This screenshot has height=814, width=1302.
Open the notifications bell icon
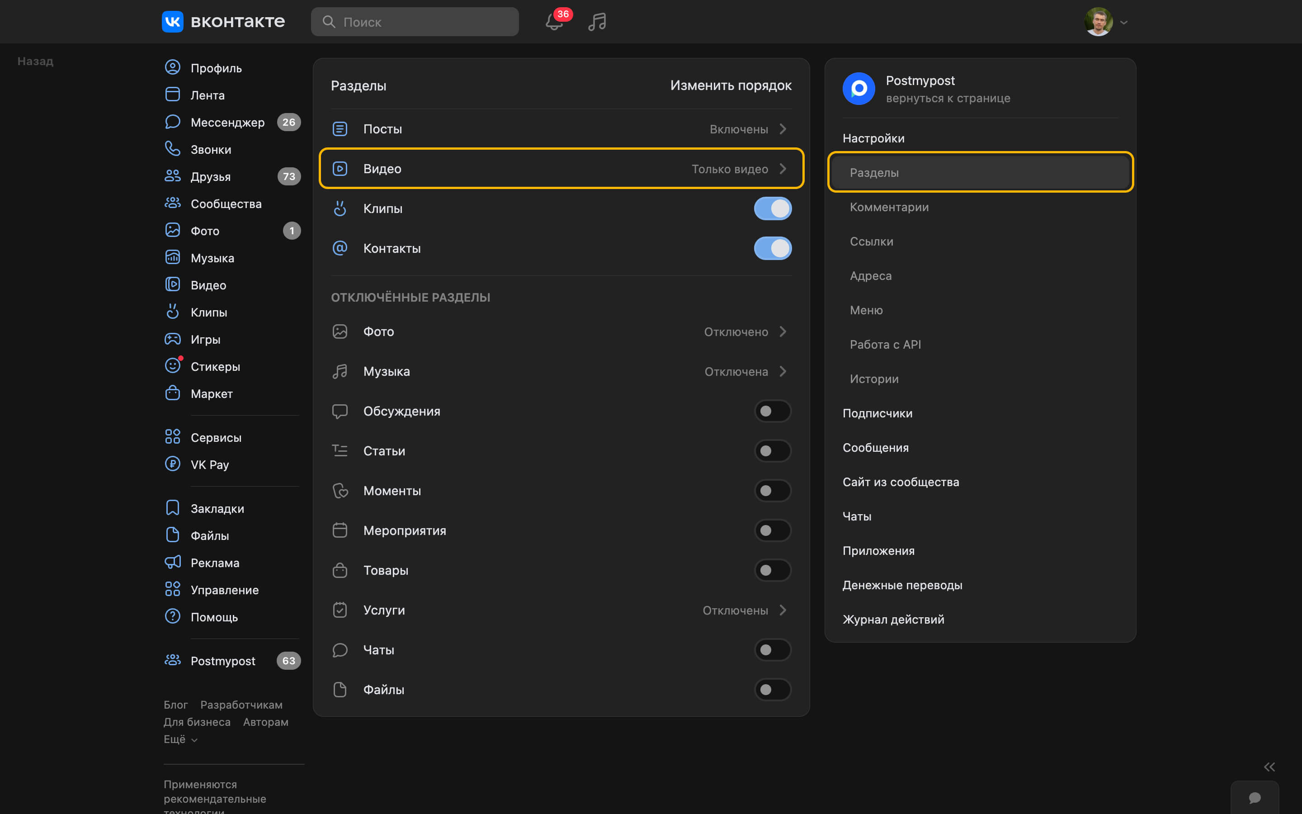pyautogui.click(x=554, y=22)
